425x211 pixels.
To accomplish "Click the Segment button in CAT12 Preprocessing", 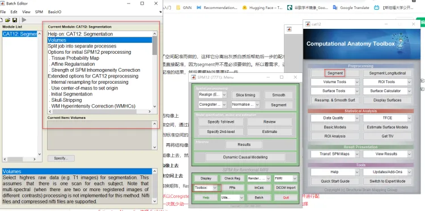I will [335, 73].
